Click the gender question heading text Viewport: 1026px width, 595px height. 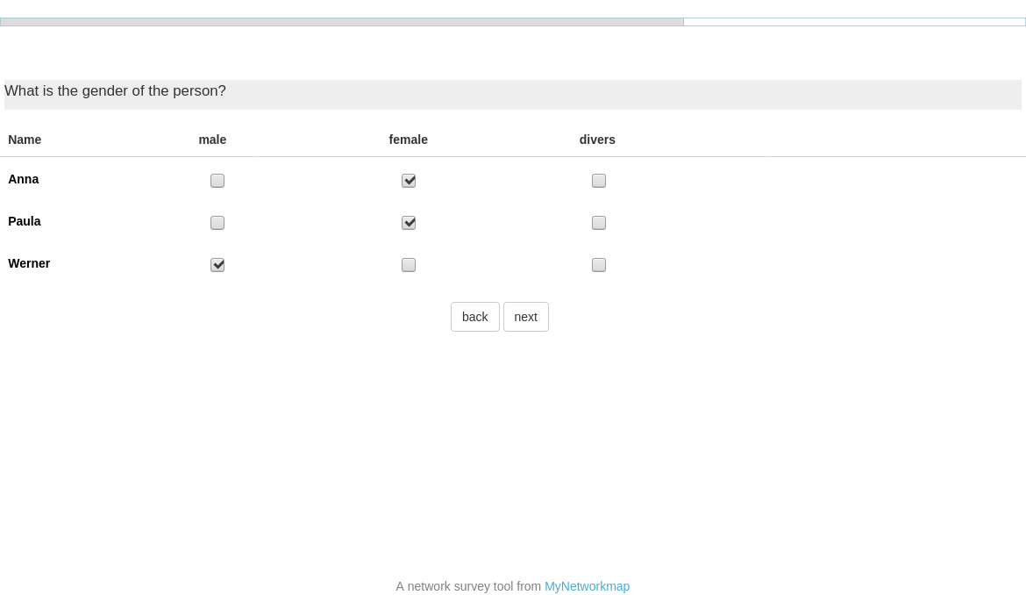tap(115, 91)
